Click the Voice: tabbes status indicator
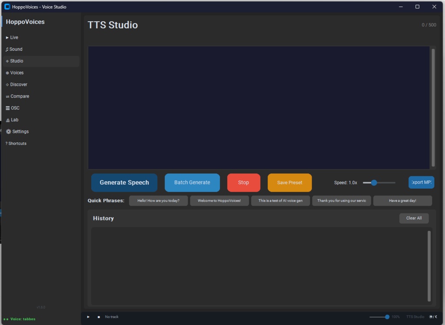The height and width of the screenshot is (325, 445). click(x=19, y=319)
